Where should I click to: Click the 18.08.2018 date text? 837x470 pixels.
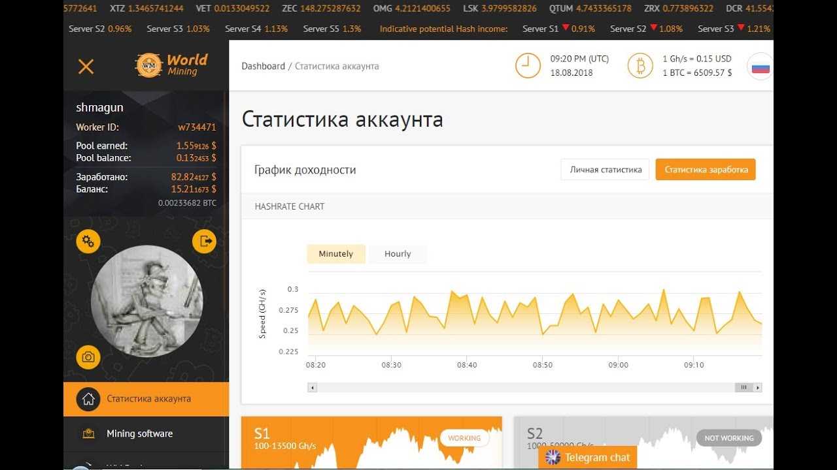tap(572, 72)
